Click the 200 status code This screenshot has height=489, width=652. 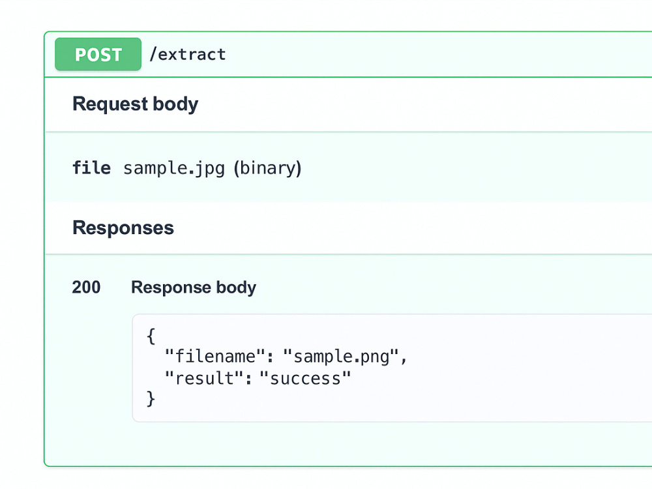click(85, 287)
